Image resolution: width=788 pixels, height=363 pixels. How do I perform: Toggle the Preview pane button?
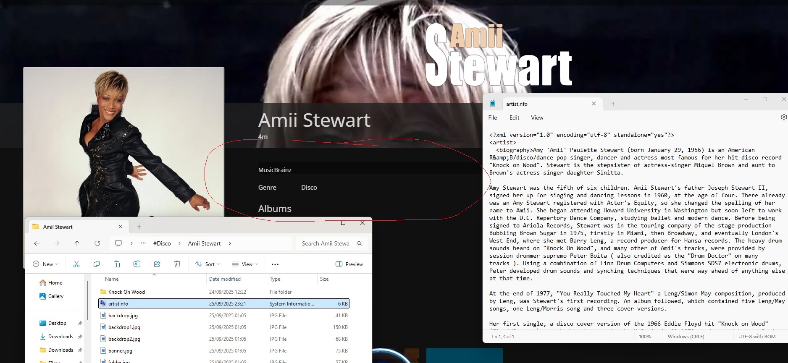pyautogui.click(x=349, y=264)
